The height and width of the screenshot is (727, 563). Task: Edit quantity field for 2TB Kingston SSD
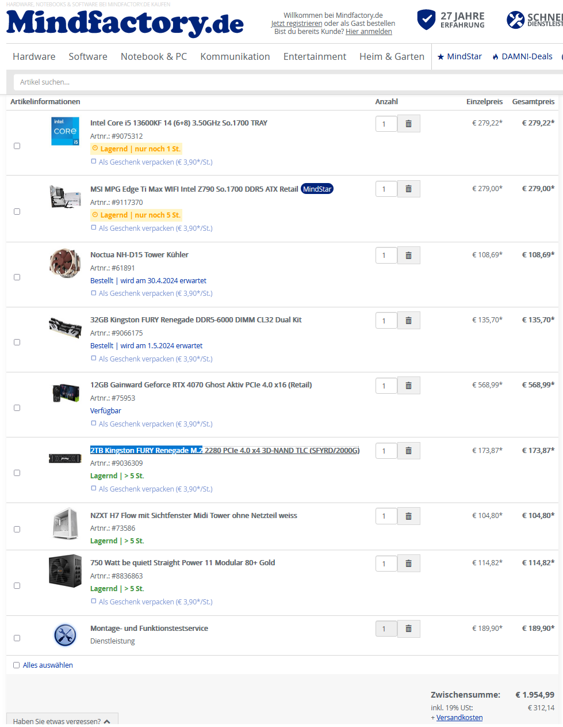tap(386, 451)
